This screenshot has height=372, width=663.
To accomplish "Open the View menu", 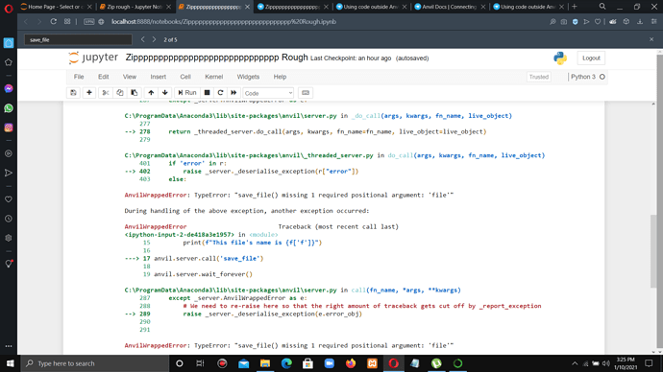I will pyautogui.click(x=130, y=77).
